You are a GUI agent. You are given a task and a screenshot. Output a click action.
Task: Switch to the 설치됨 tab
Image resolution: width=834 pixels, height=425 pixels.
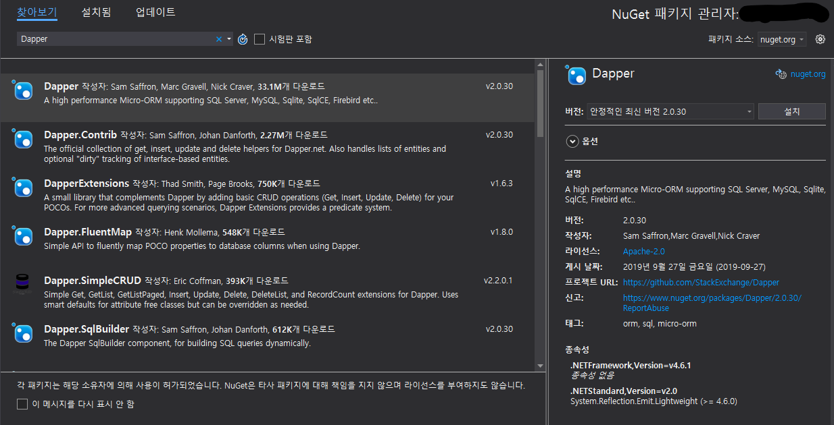[96, 12]
